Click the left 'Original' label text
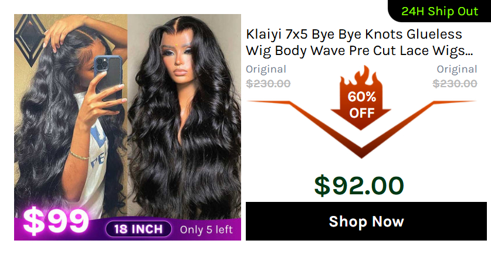Screen dimensions: 491x254 266,69
